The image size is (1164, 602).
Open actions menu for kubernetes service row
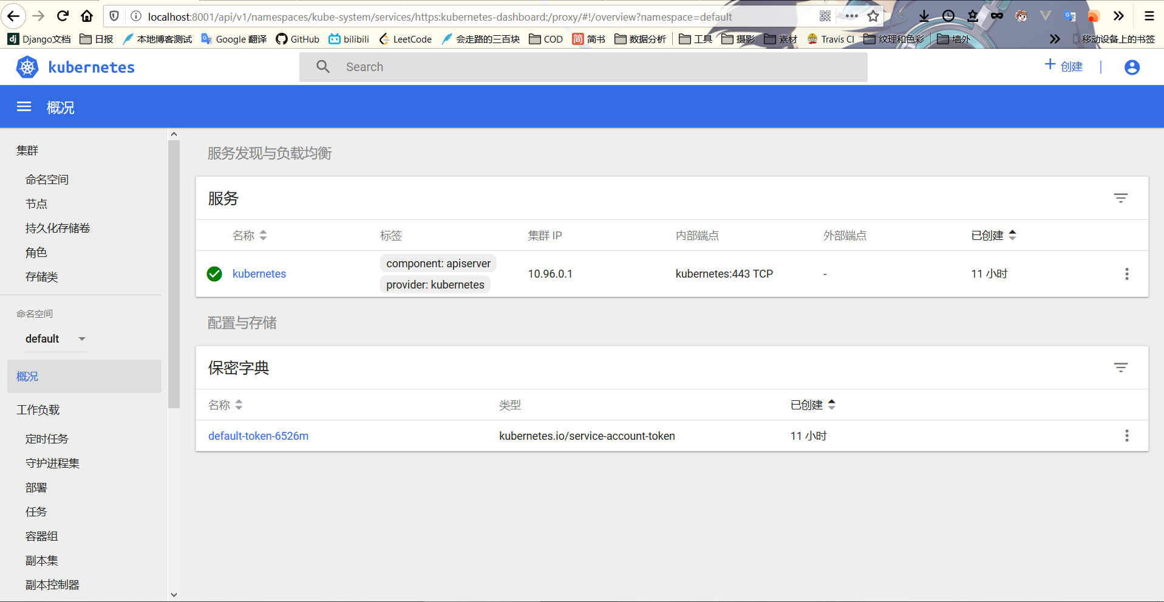tap(1127, 274)
